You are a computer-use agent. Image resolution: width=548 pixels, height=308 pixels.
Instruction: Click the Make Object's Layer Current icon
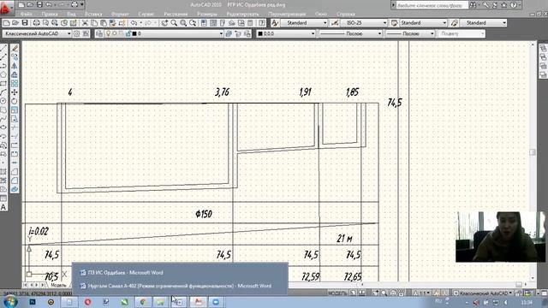click(229, 34)
